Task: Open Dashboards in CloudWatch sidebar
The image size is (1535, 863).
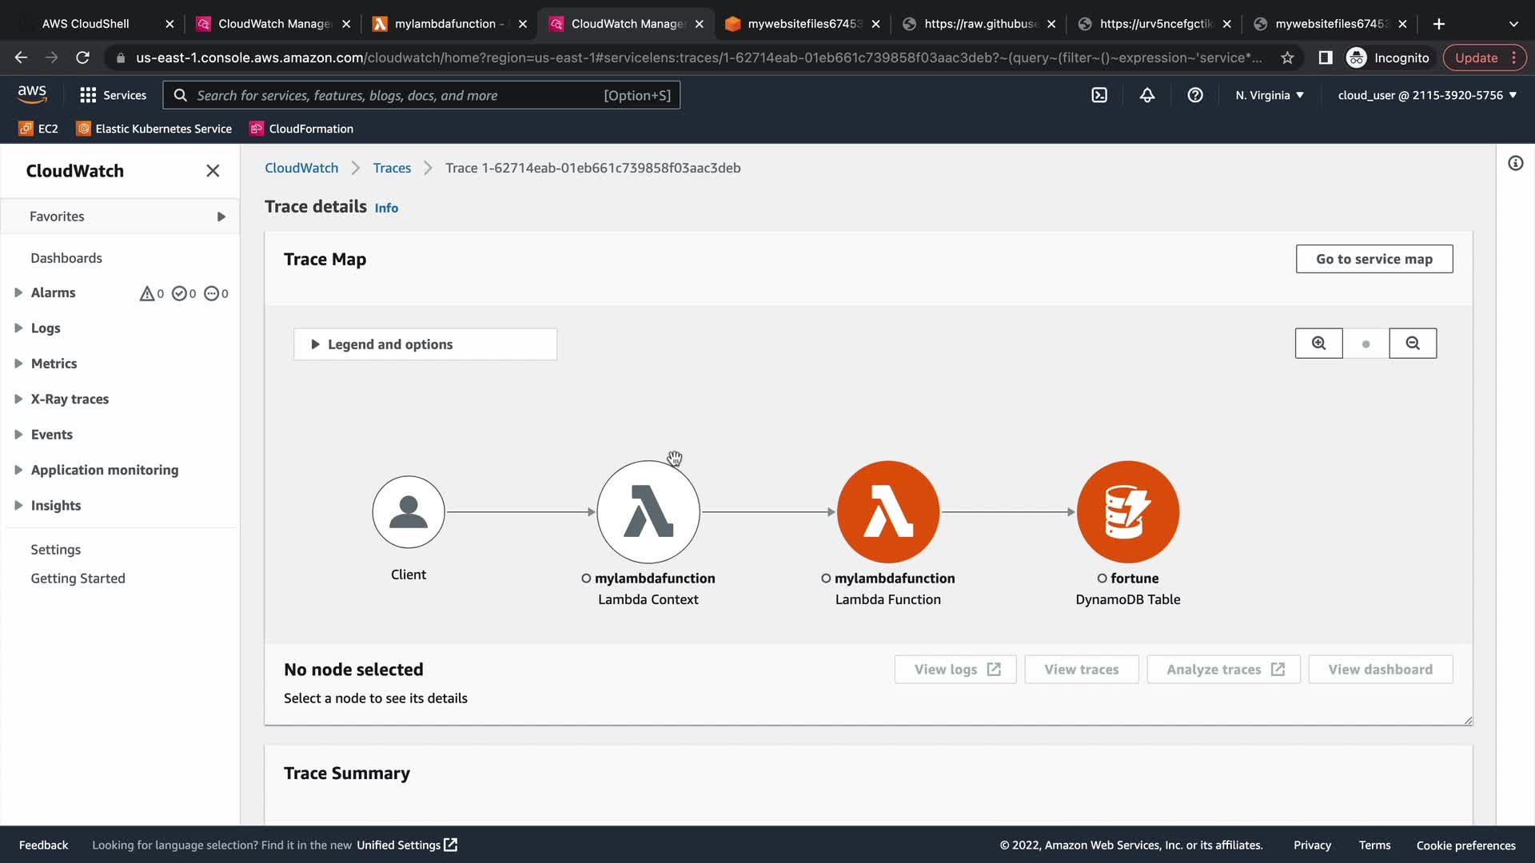Action: 66,258
